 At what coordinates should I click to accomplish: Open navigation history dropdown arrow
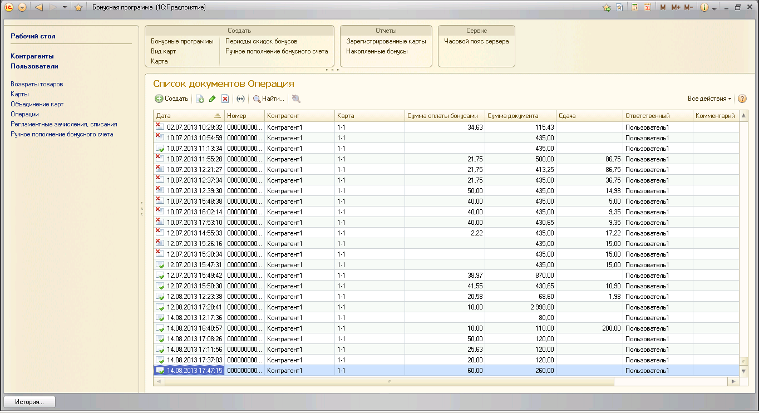(65, 7)
